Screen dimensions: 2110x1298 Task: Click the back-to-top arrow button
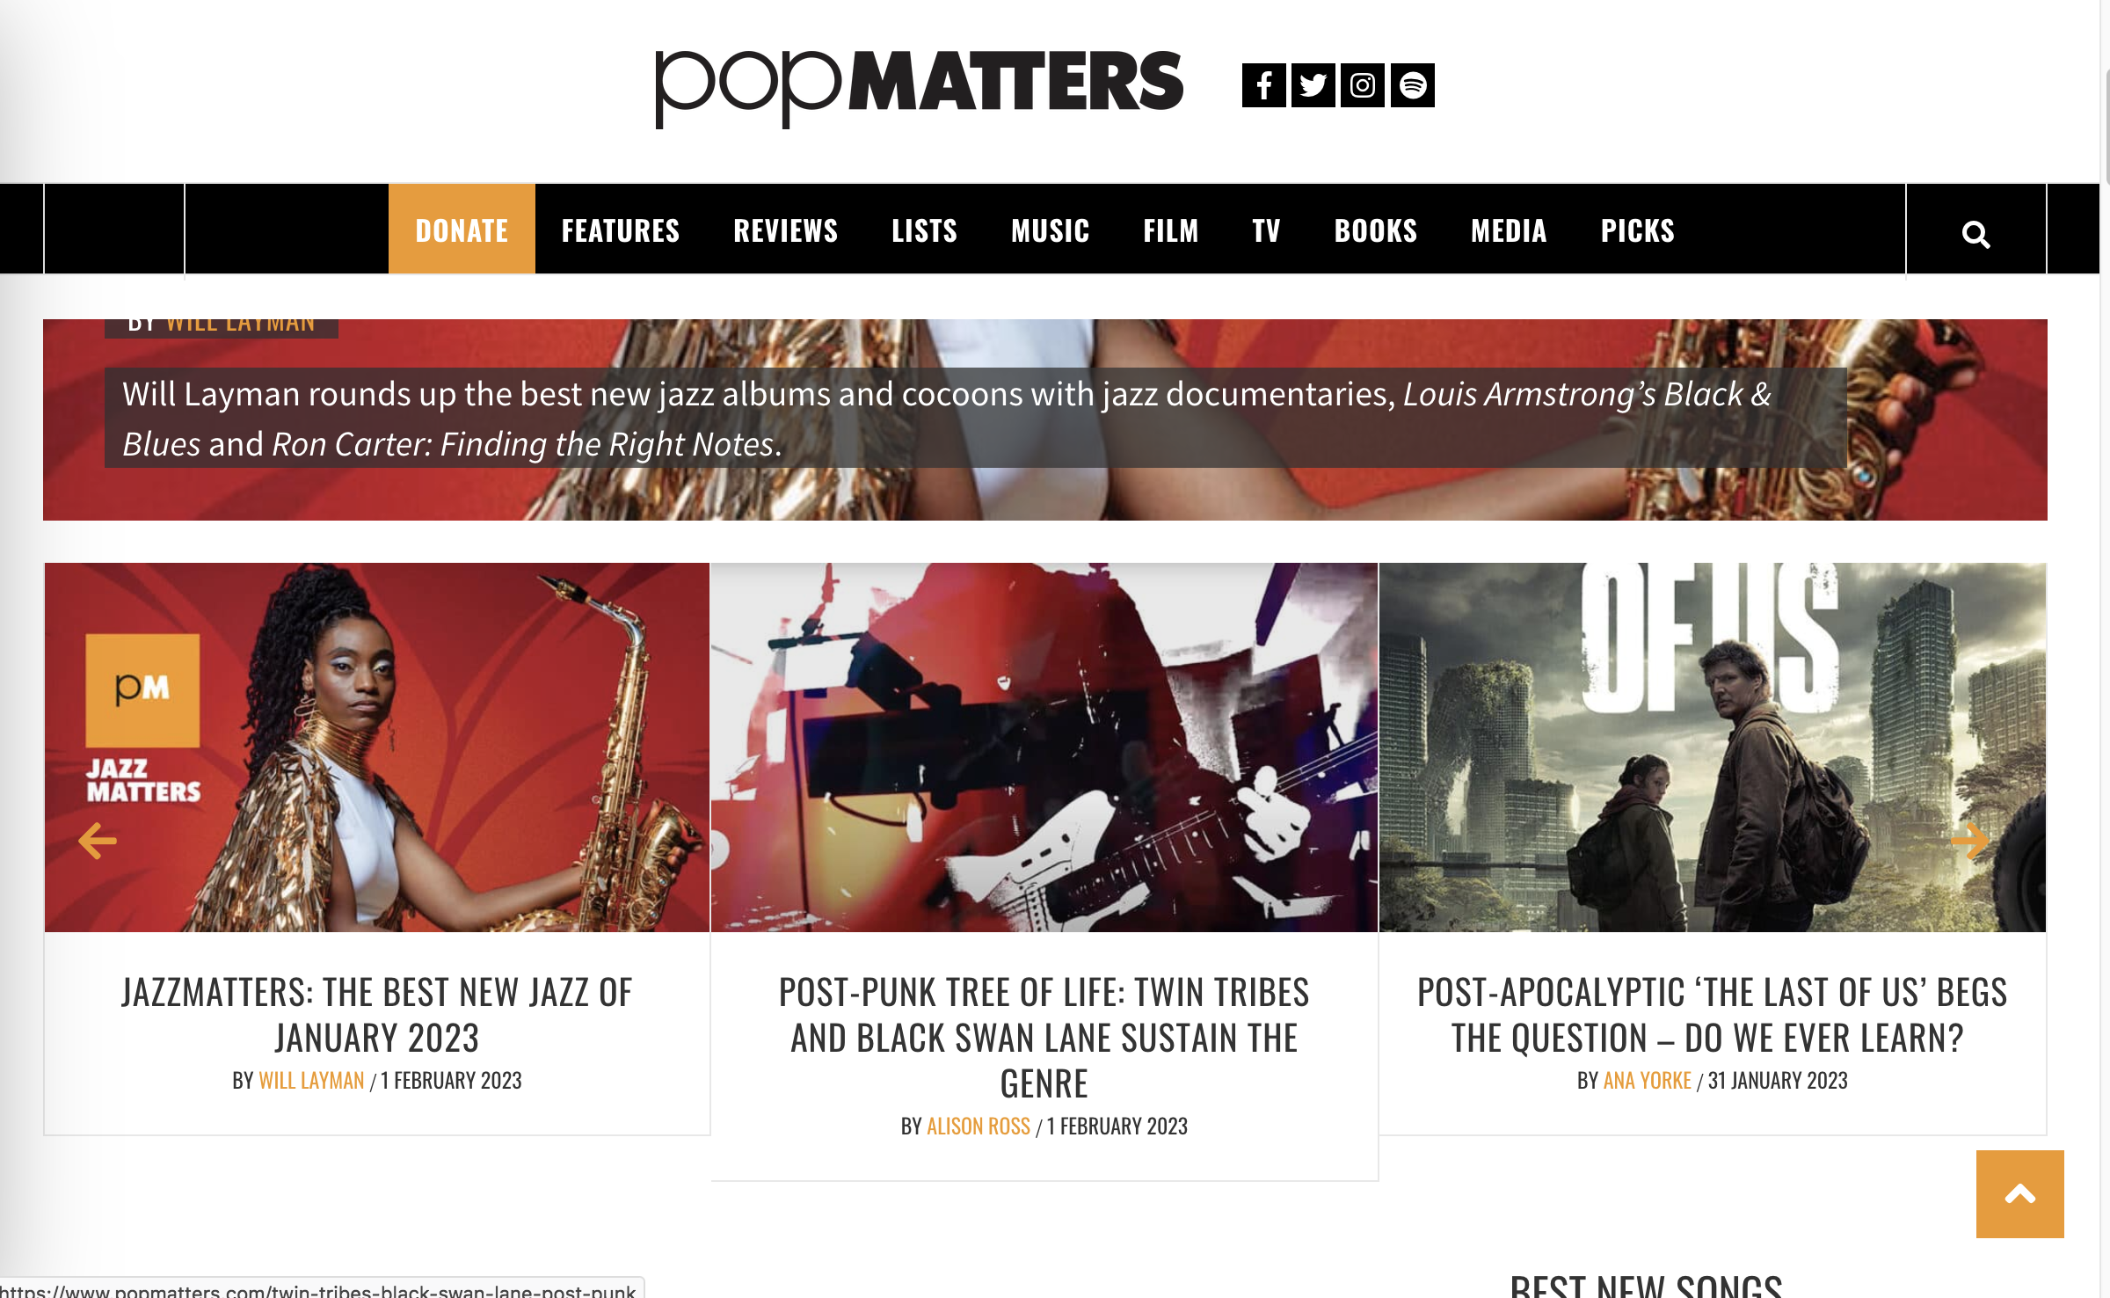pyautogui.click(x=2019, y=1193)
